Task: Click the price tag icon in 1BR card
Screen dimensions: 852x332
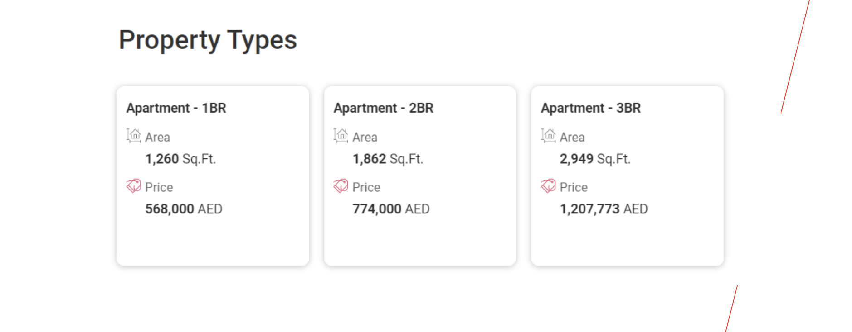Action: click(133, 186)
